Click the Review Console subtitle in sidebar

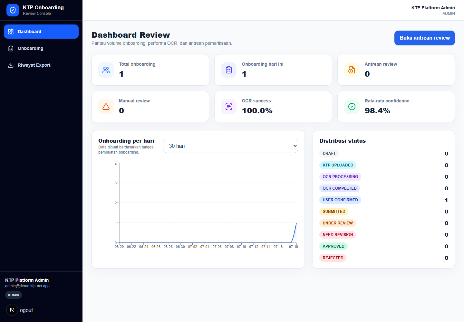(x=37, y=14)
